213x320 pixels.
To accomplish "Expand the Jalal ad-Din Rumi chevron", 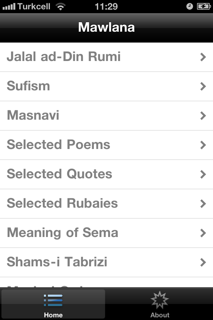I will pyautogui.click(x=203, y=57).
